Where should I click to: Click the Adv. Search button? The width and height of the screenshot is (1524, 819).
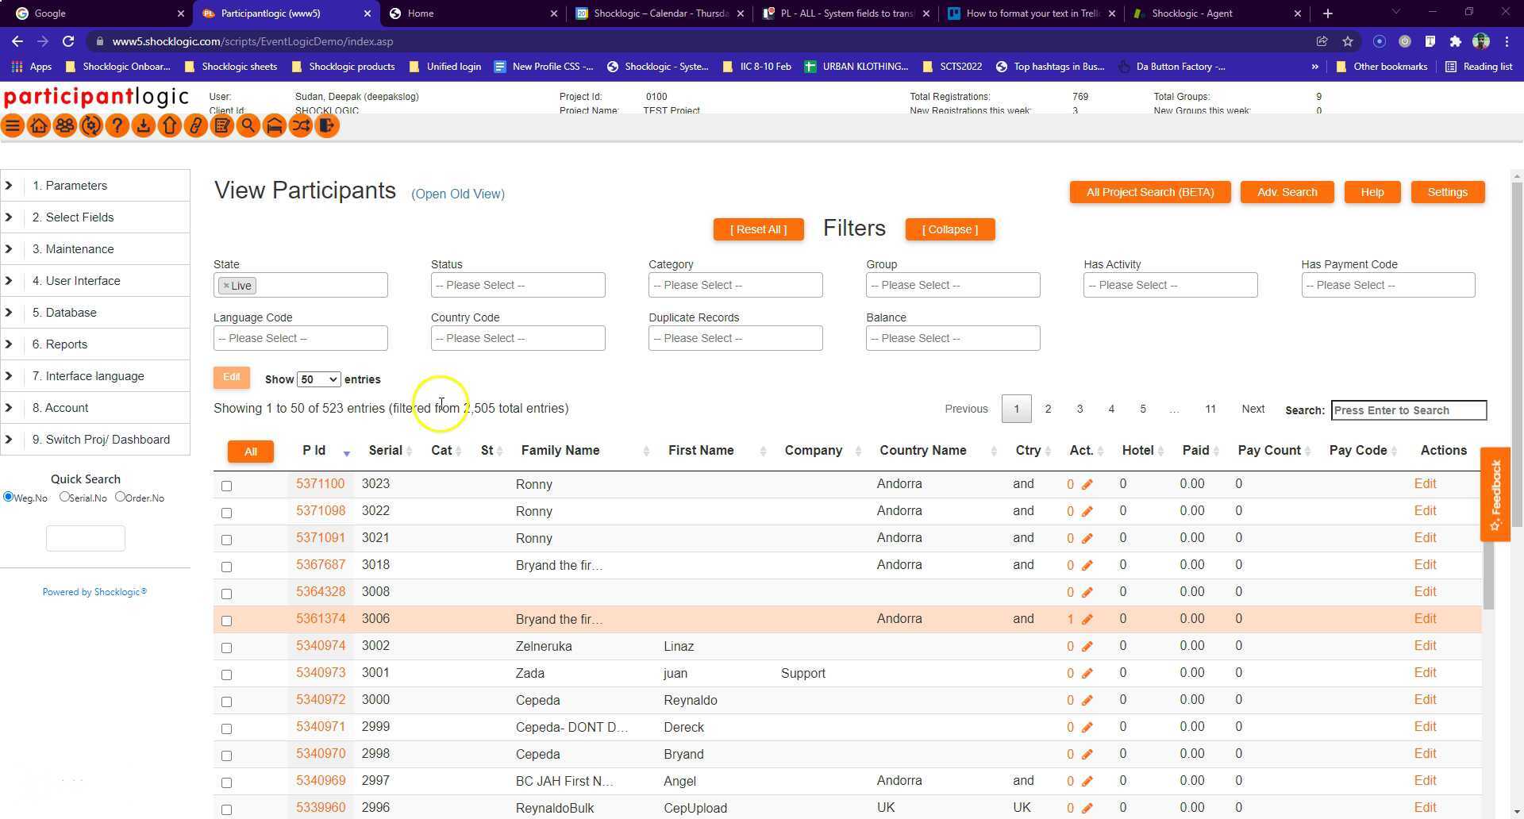point(1287,192)
